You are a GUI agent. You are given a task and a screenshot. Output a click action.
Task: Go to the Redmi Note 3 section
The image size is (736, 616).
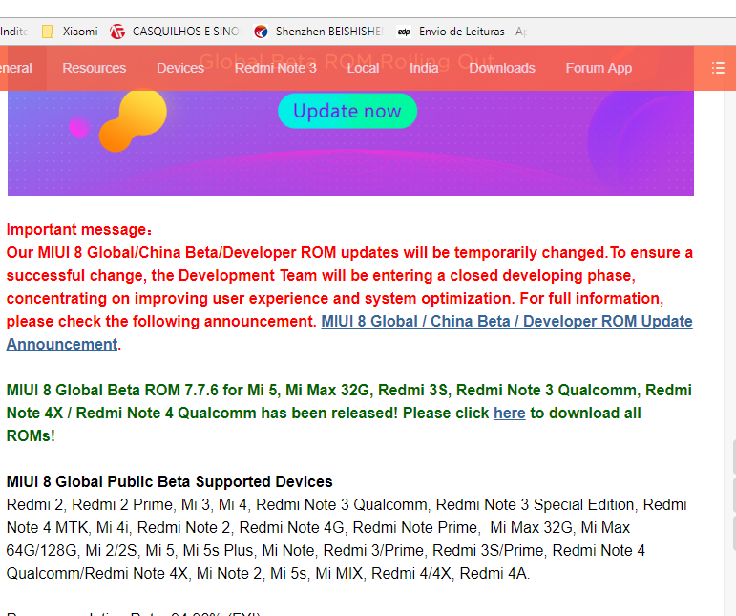[x=275, y=68]
